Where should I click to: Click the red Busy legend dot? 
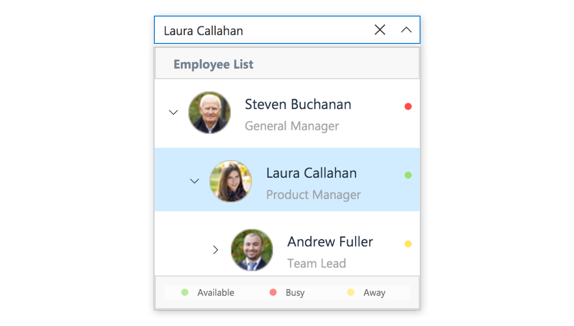click(273, 293)
